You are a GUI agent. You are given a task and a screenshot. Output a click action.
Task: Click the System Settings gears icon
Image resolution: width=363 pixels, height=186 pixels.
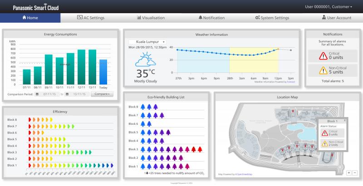[x=257, y=18]
